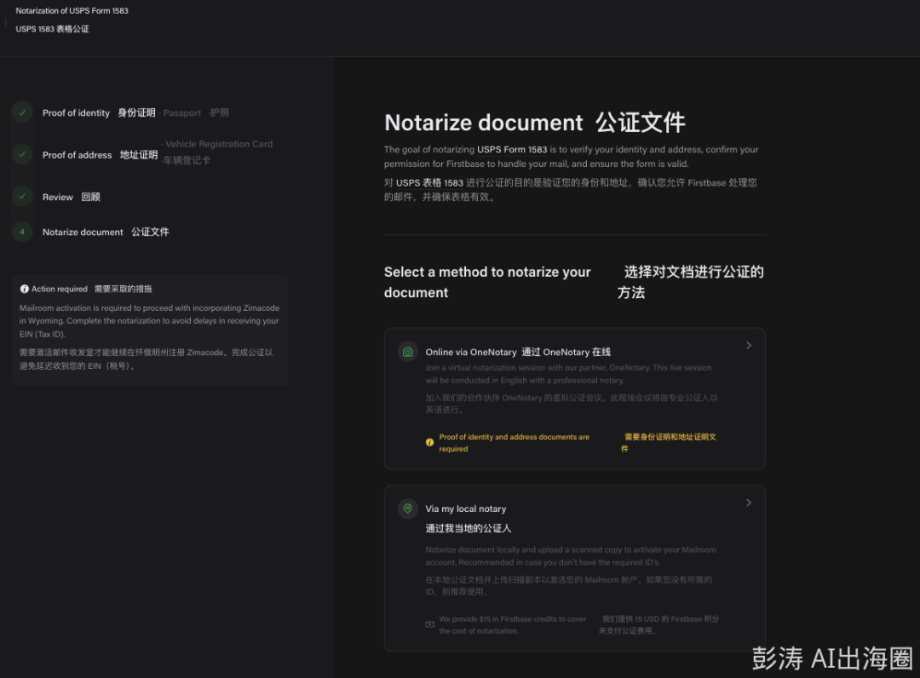Image resolution: width=920 pixels, height=678 pixels.
Task: Select the green checkmark beside Proof of identity
Action: point(22,112)
